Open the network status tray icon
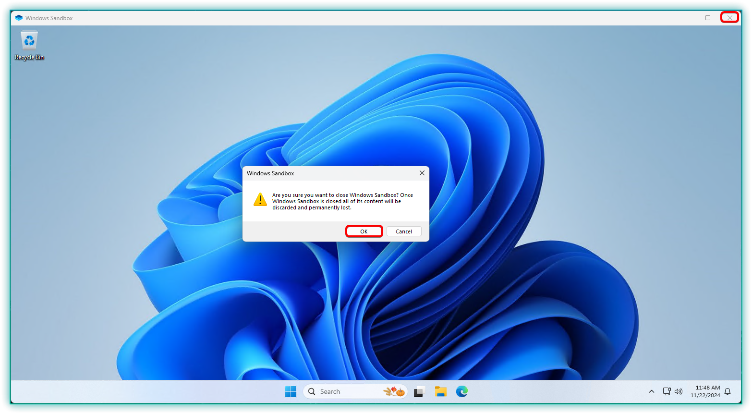752x414 pixels. tap(667, 392)
